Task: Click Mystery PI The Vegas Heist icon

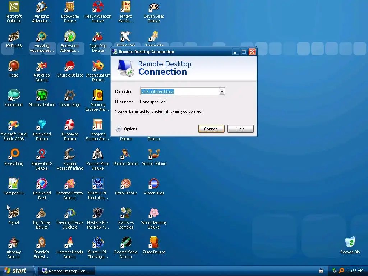Action: pos(98,243)
